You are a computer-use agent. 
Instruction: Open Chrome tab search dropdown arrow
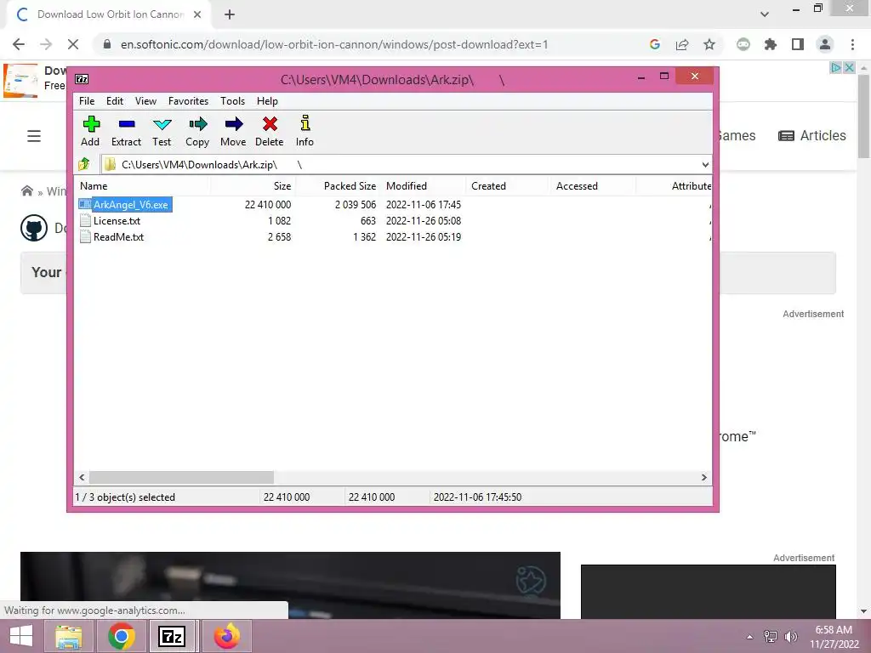(x=765, y=14)
